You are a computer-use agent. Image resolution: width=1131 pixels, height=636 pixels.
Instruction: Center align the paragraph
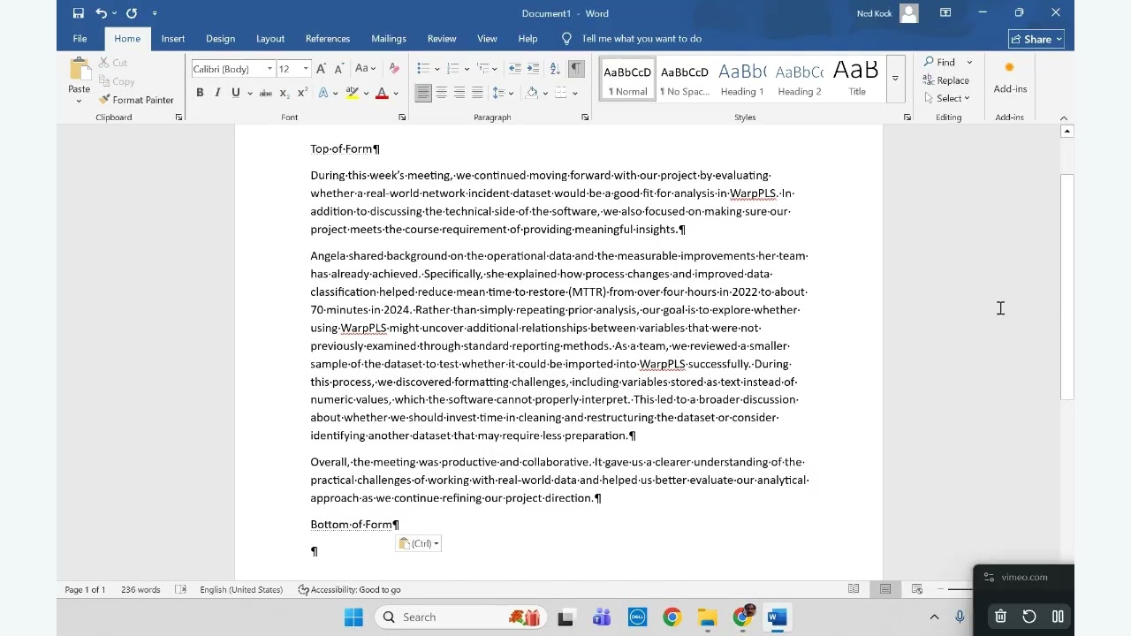pyautogui.click(x=441, y=93)
